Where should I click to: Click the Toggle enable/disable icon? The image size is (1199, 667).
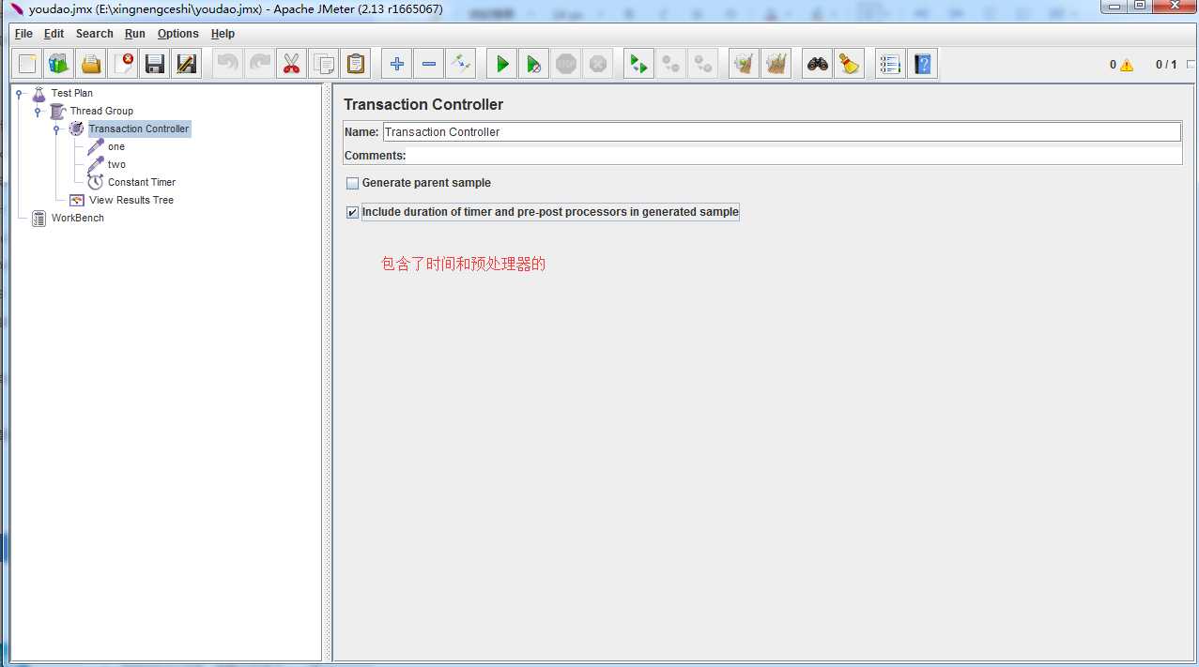tap(460, 64)
